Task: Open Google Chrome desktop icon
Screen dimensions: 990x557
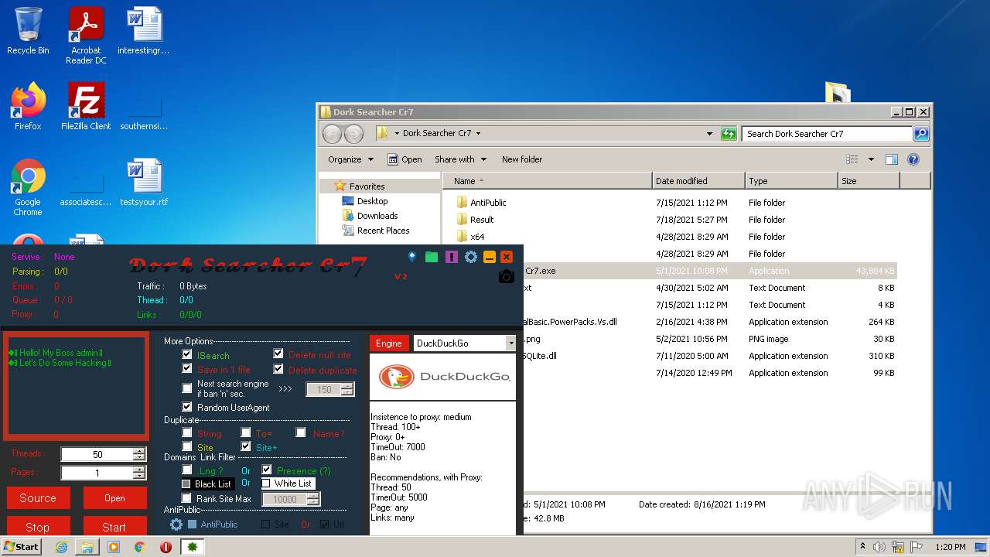Action: pyautogui.click(x=28, y=187)
